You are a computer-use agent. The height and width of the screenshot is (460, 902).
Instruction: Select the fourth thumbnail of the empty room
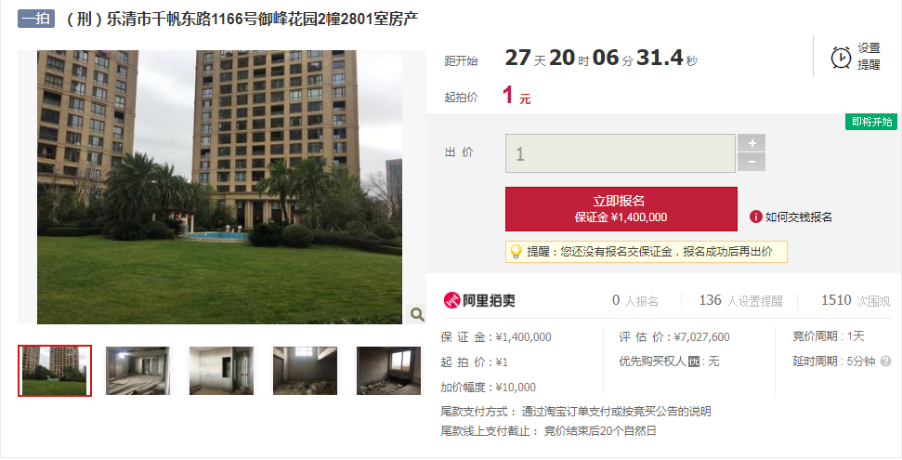(305, 371)
